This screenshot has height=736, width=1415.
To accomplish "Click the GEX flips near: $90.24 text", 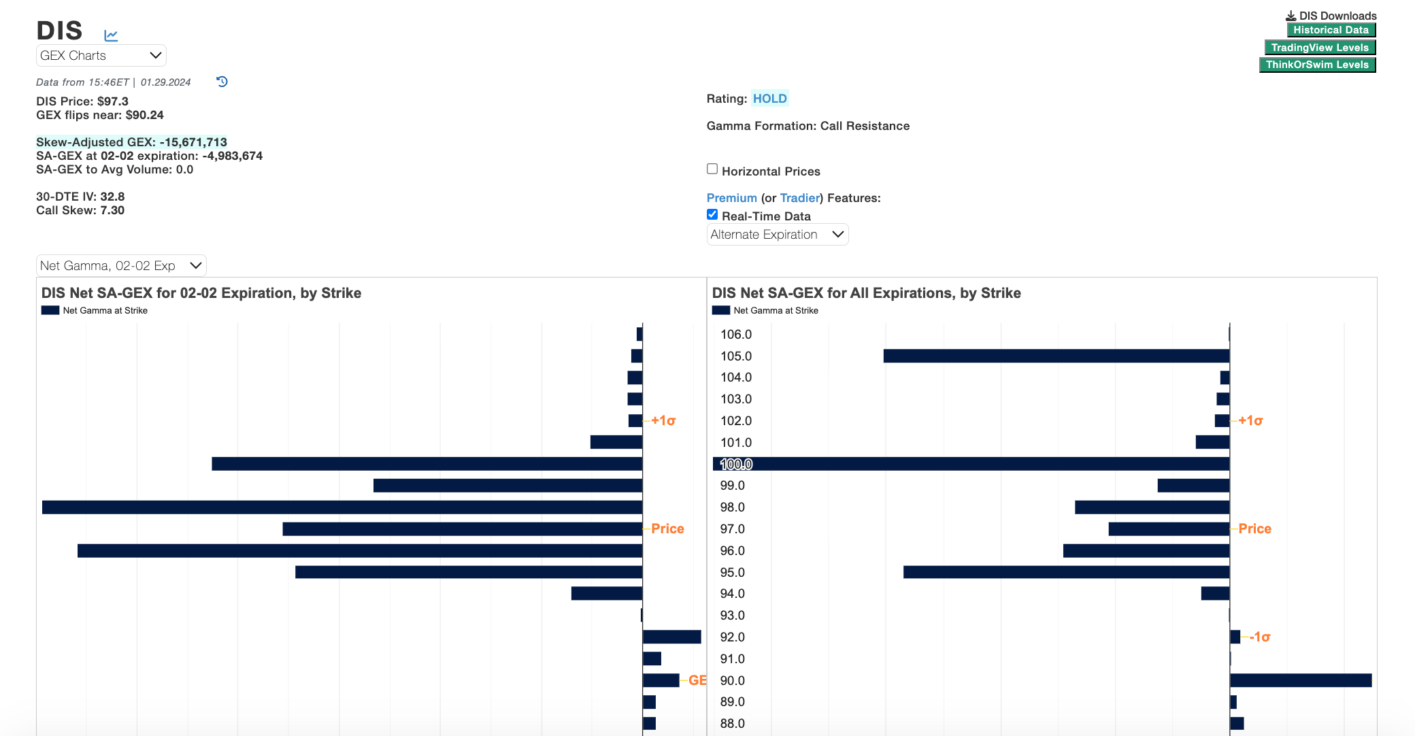I will coord(100,115).
